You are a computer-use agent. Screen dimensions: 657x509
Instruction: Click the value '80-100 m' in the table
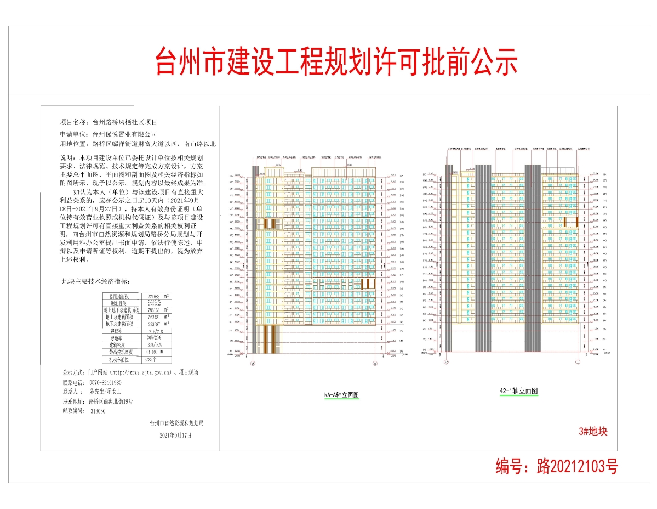tap(154, 352)
